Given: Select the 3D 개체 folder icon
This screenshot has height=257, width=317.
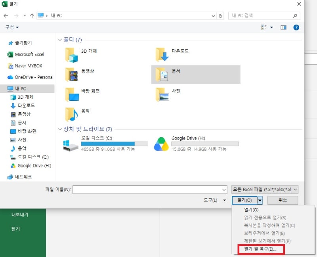Looking at the screenshot, I should 71,55.
